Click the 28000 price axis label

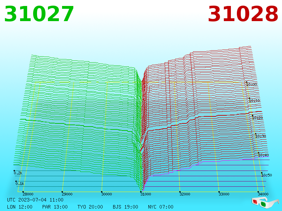[28, 194]
